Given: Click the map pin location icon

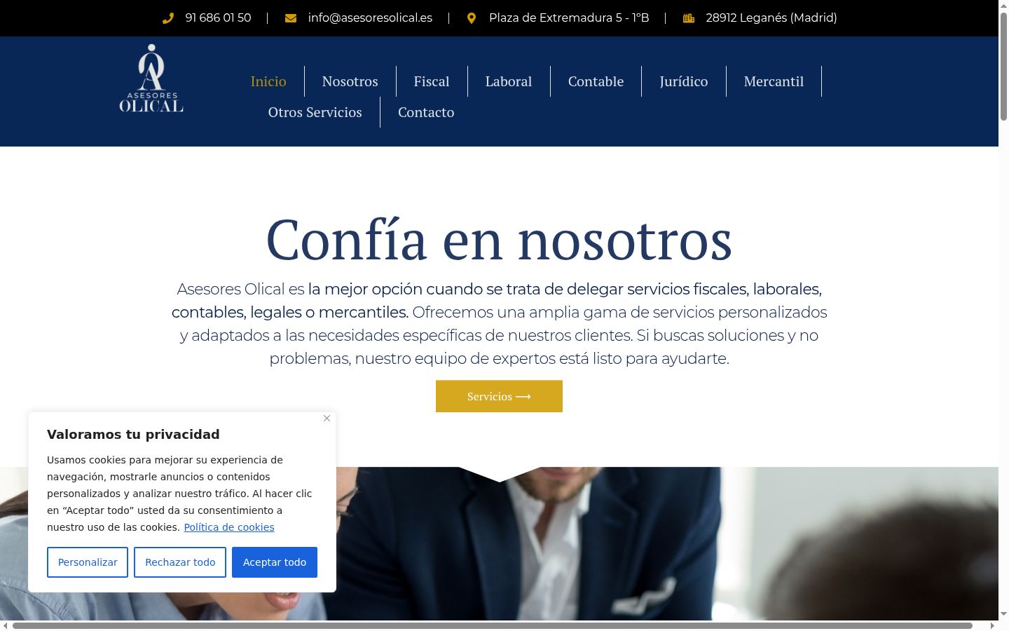Looking at the screenshot, I should pyautogui.click(x=472, y=18).
